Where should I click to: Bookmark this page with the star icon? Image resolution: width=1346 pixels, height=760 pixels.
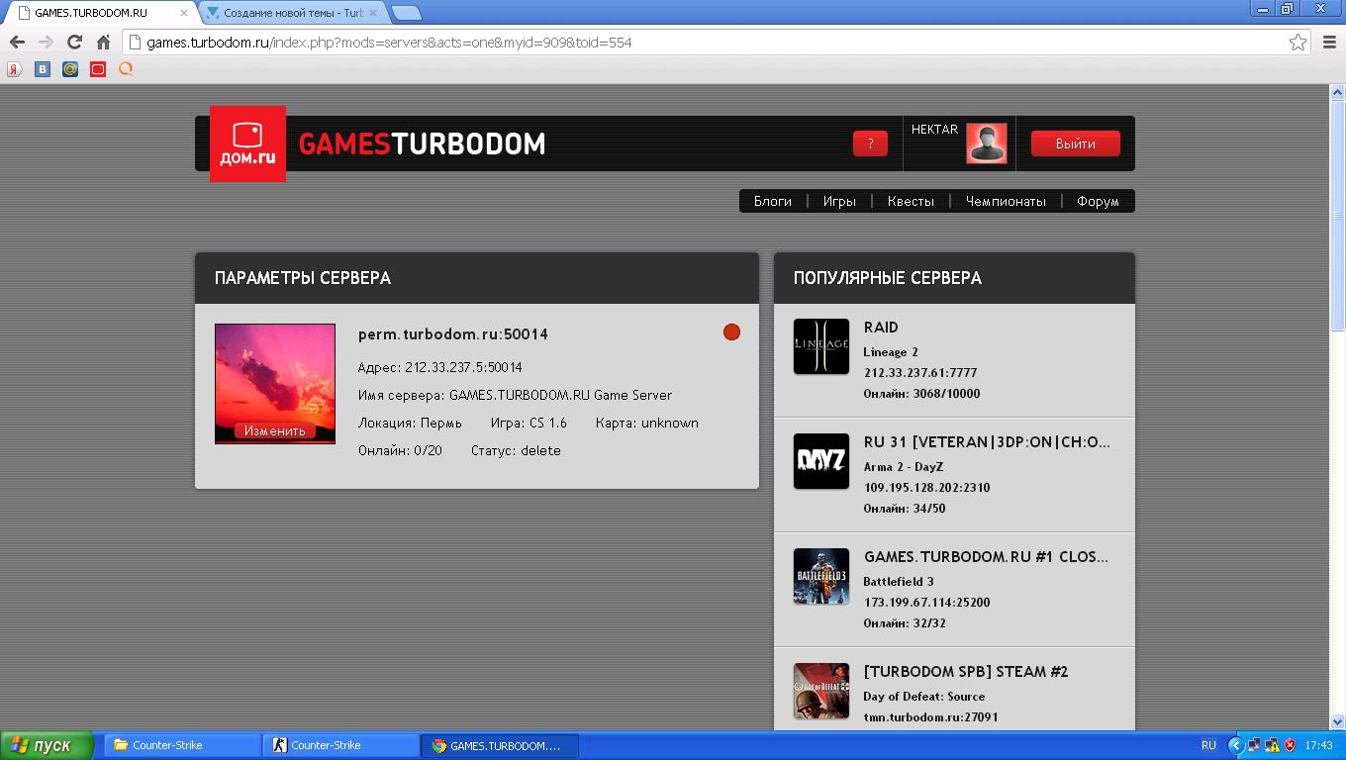[x=1298, y=42]
